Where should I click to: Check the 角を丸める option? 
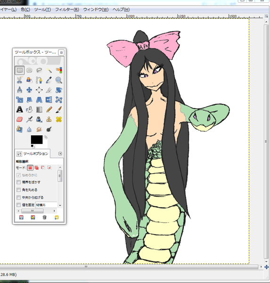(x=18, y=190)
